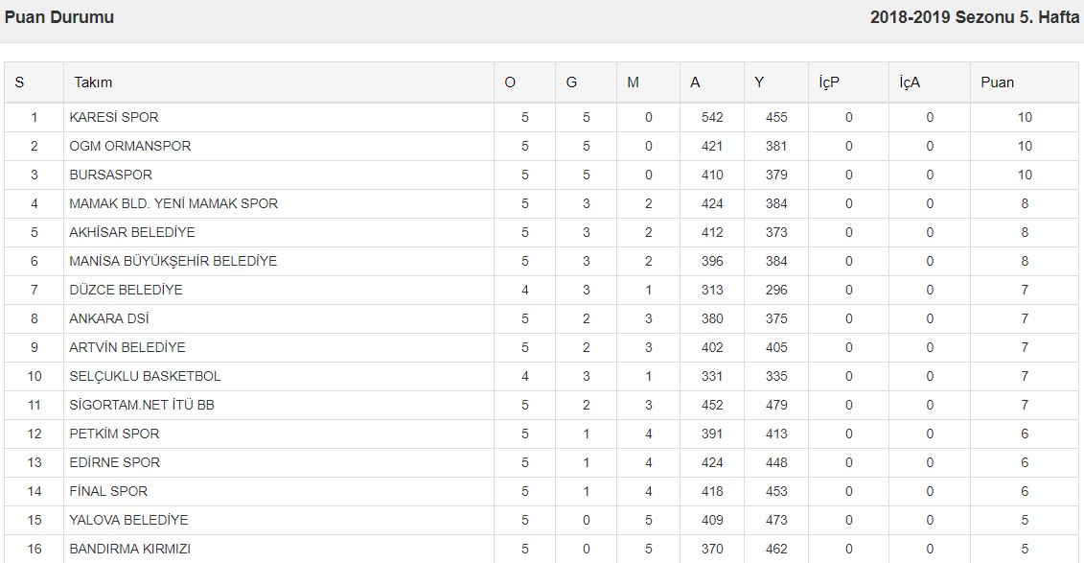1084x563 pixels.
Task: Click the ARTVİN BELEDİYE team name
Action: (x=127, y=347)
